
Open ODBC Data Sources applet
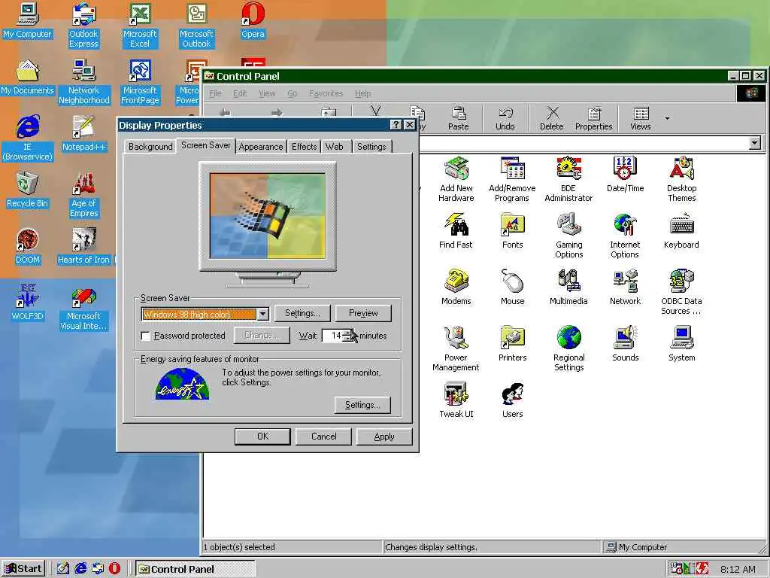click(x=681, y=292)
